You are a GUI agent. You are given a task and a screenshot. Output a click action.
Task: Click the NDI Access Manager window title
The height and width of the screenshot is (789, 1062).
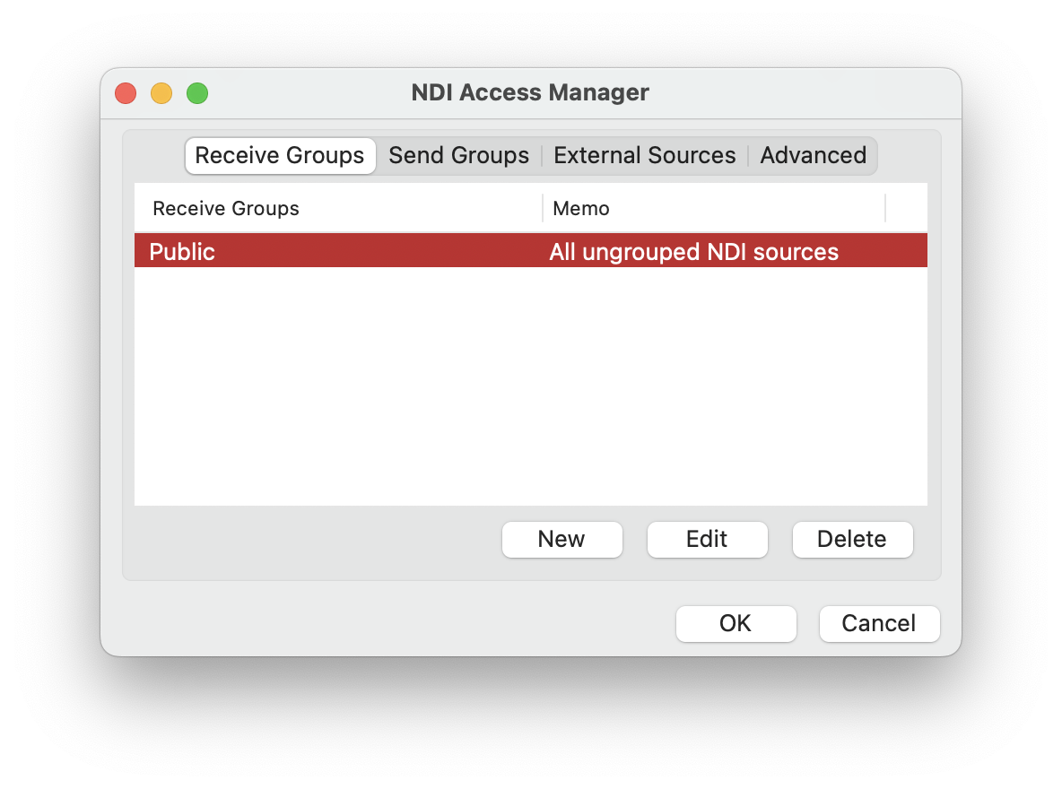(x=530, y=92)
